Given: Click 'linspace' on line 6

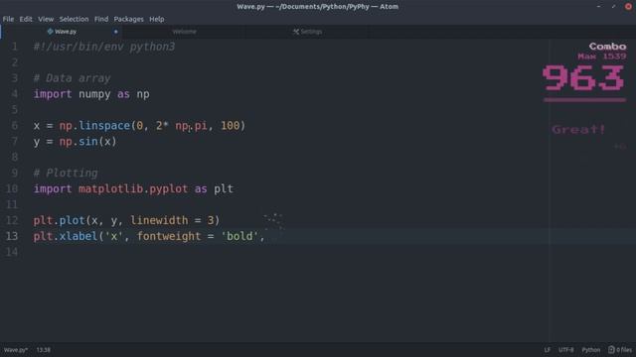Looking at the screenshot, I should click(104, 126).
